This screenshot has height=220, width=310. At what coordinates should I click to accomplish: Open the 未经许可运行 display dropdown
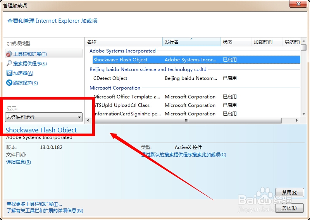[x=44, y=117]
